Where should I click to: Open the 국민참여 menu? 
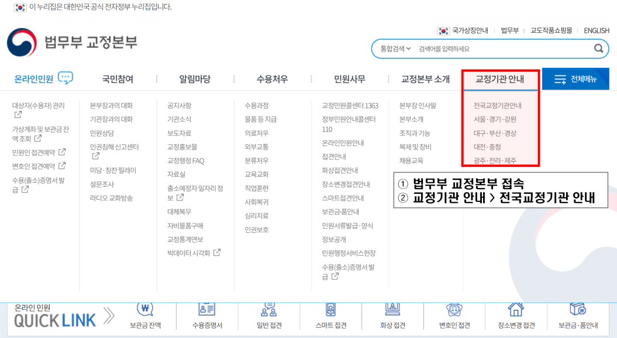[118, 79]
